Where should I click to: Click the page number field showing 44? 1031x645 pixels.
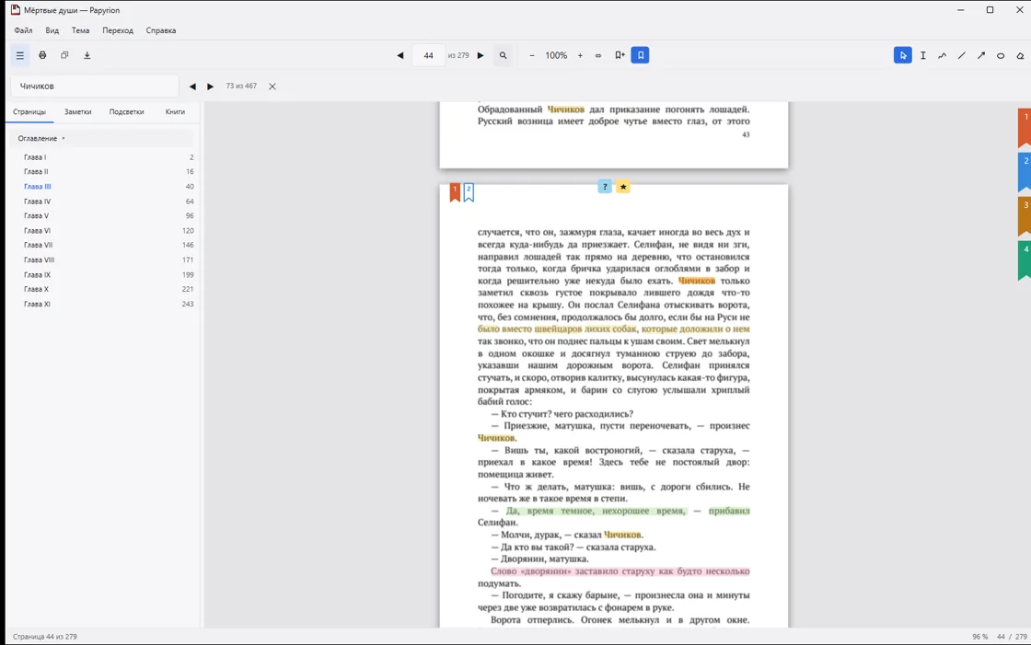click(429, 55)
